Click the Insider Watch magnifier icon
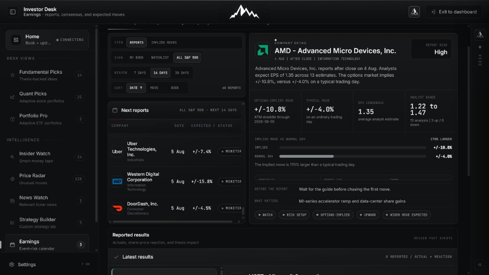489x275 pixels. (x=12, y=157)
